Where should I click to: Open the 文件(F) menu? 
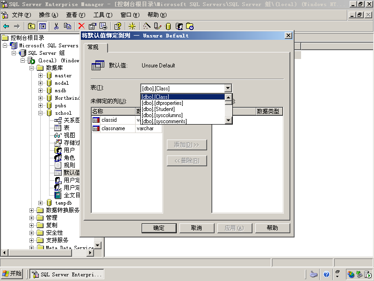pos(21,15)
